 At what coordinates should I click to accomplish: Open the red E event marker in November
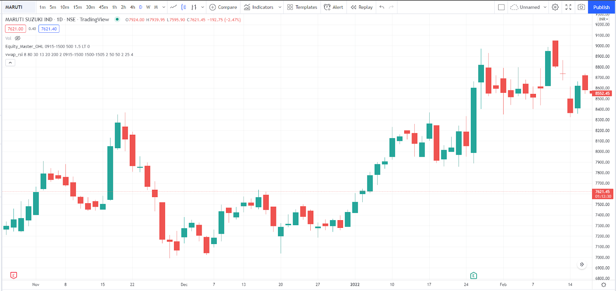[x=13, y=275]
